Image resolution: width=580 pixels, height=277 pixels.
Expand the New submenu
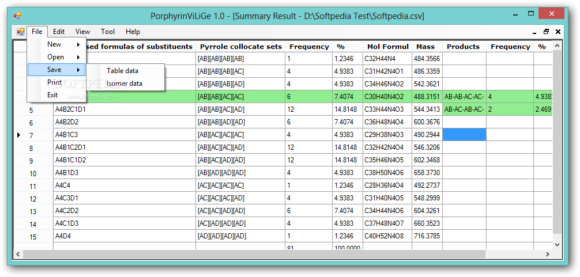pos(57,44)
